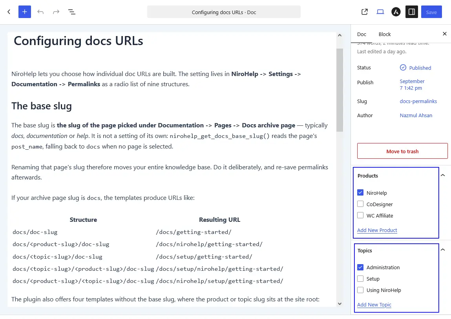Viewport: 451px width, 319px height.
Task: Click the Published status check icon
Action: (403, 67)
